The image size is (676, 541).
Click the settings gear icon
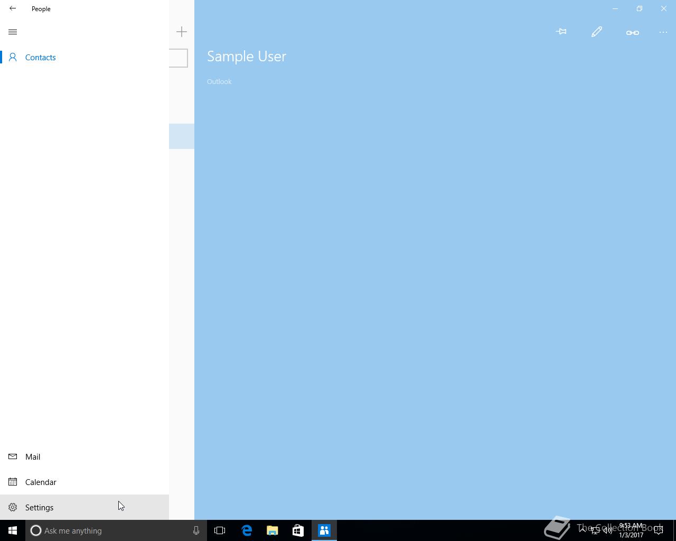(x=13, y=507)
